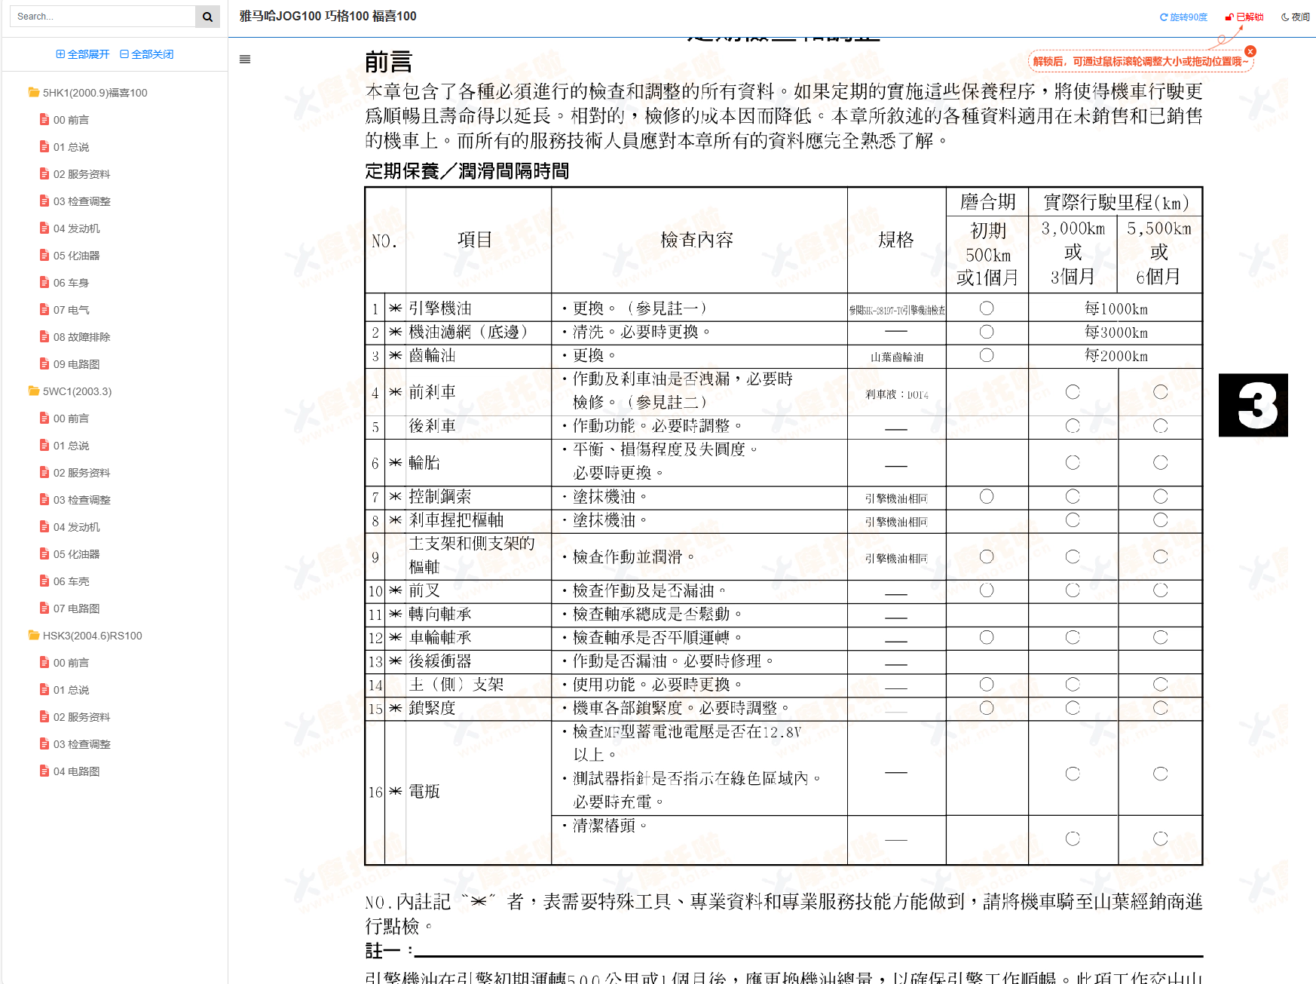Click the 前刹車 table item

point(433,392)
